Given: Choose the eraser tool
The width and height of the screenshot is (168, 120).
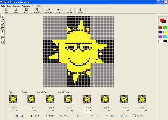Looking at the screenshot, I should pyautogui.click(x=2, y=24).
